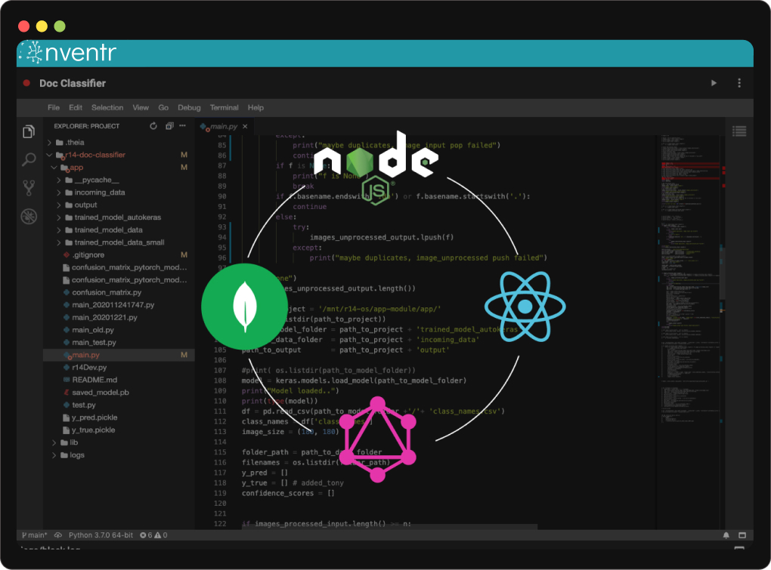The height and width of the screenshot is (570, 771).
Task: Open the Go menu
Action: coord(163,107)
